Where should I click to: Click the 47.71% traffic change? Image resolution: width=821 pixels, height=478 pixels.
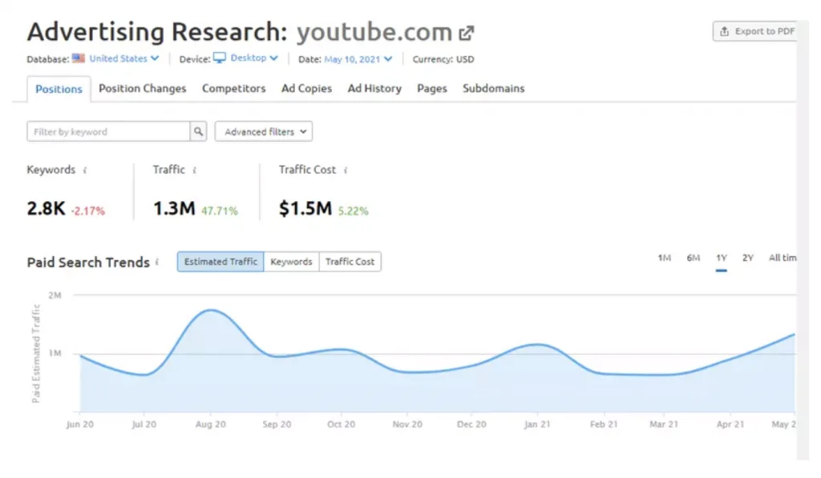point(220,211)
